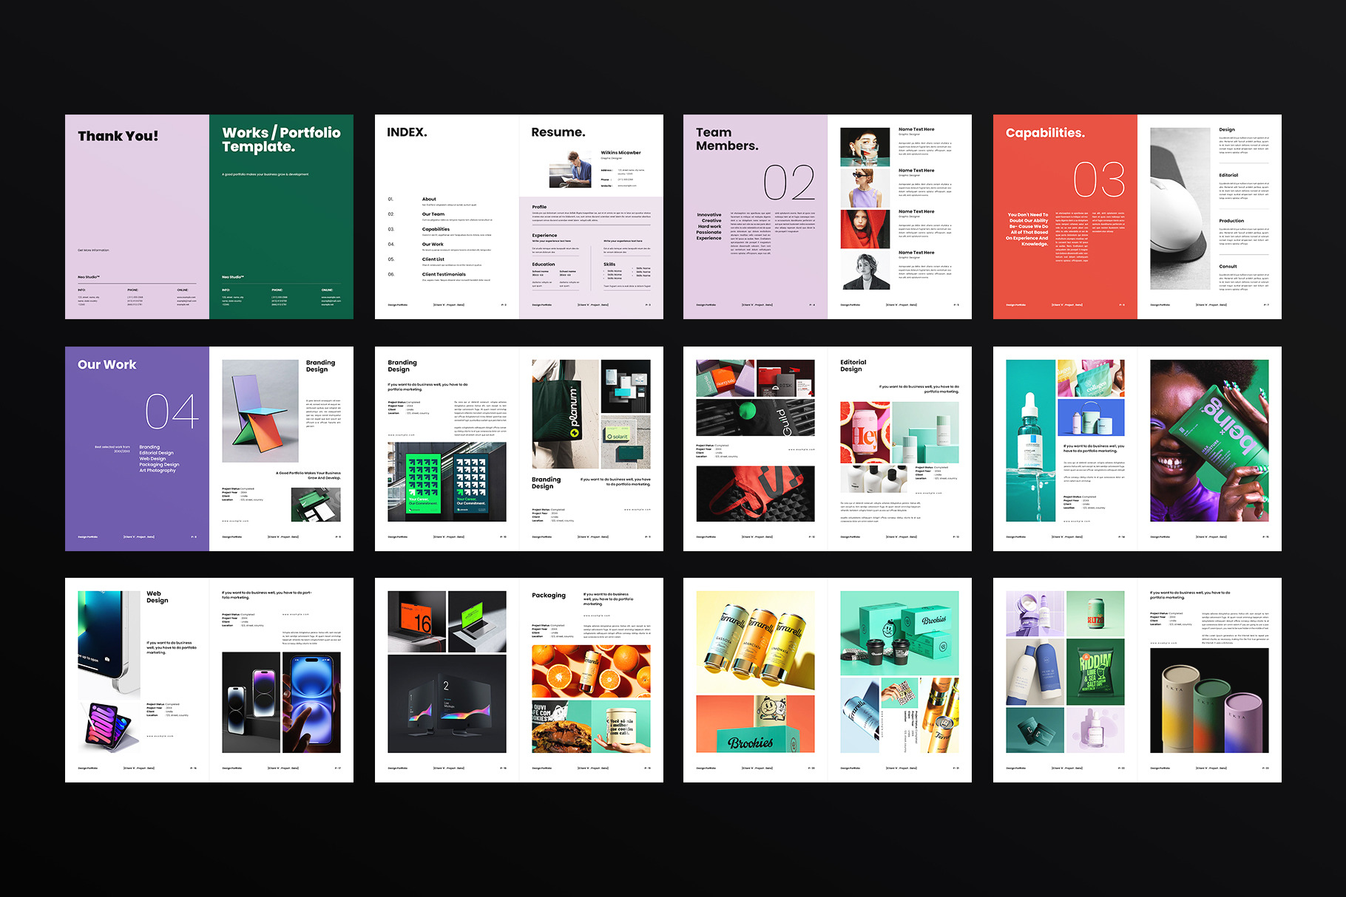1346x897 pixels.
Task: Open "Client Testimonials" entry in the index list
Action: pos(444,274)
